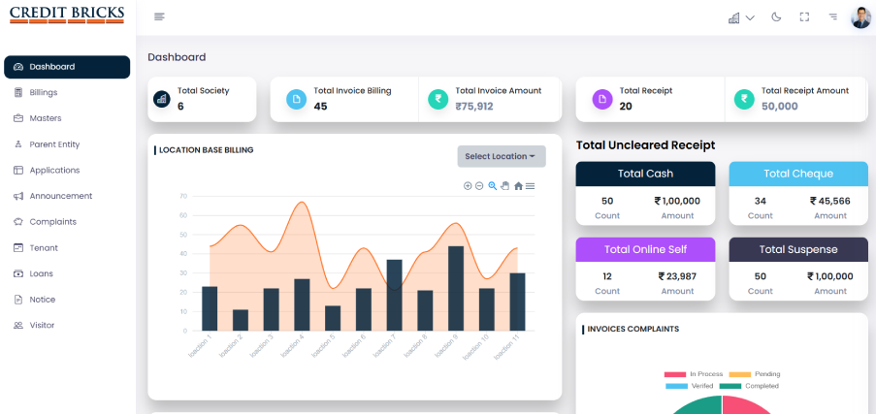The image size is (876, 414).
Task: Collapse the sidebar with the hamburger icon
Action: coord(159,16)
